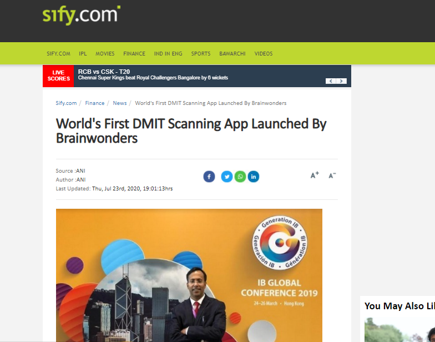Open the VIDEOS section
This screenshot has width=435, height=342.
[x=263, y=53]
